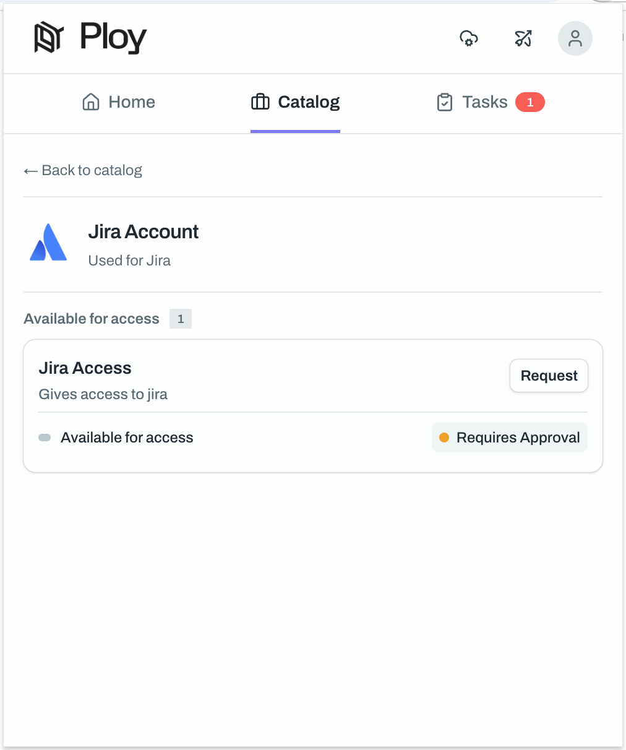Click the Jira Atlassian logo
The image size is (626, 750).
(48, 243)
